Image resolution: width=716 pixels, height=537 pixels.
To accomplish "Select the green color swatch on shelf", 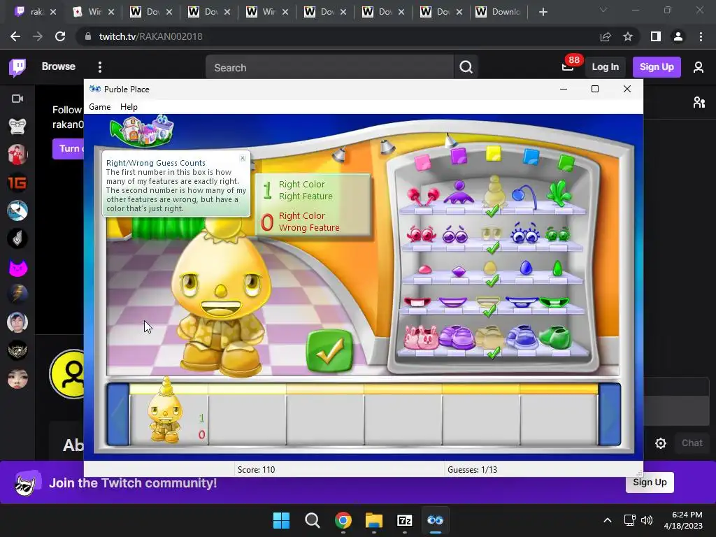I will point(566,162).
